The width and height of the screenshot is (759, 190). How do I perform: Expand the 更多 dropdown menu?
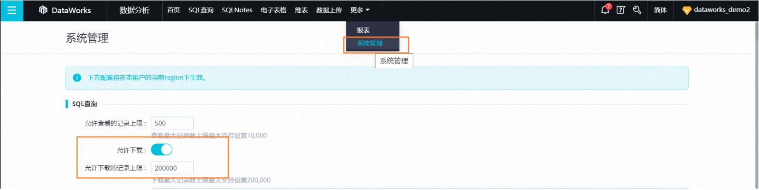(x=360, y=10)
